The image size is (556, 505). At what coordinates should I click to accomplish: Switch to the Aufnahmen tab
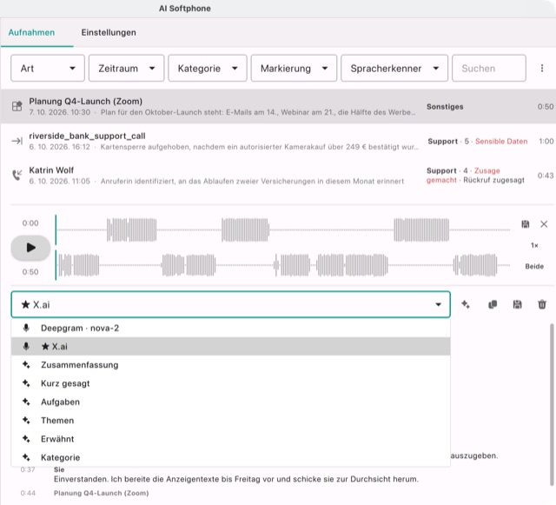pos(31,32)
